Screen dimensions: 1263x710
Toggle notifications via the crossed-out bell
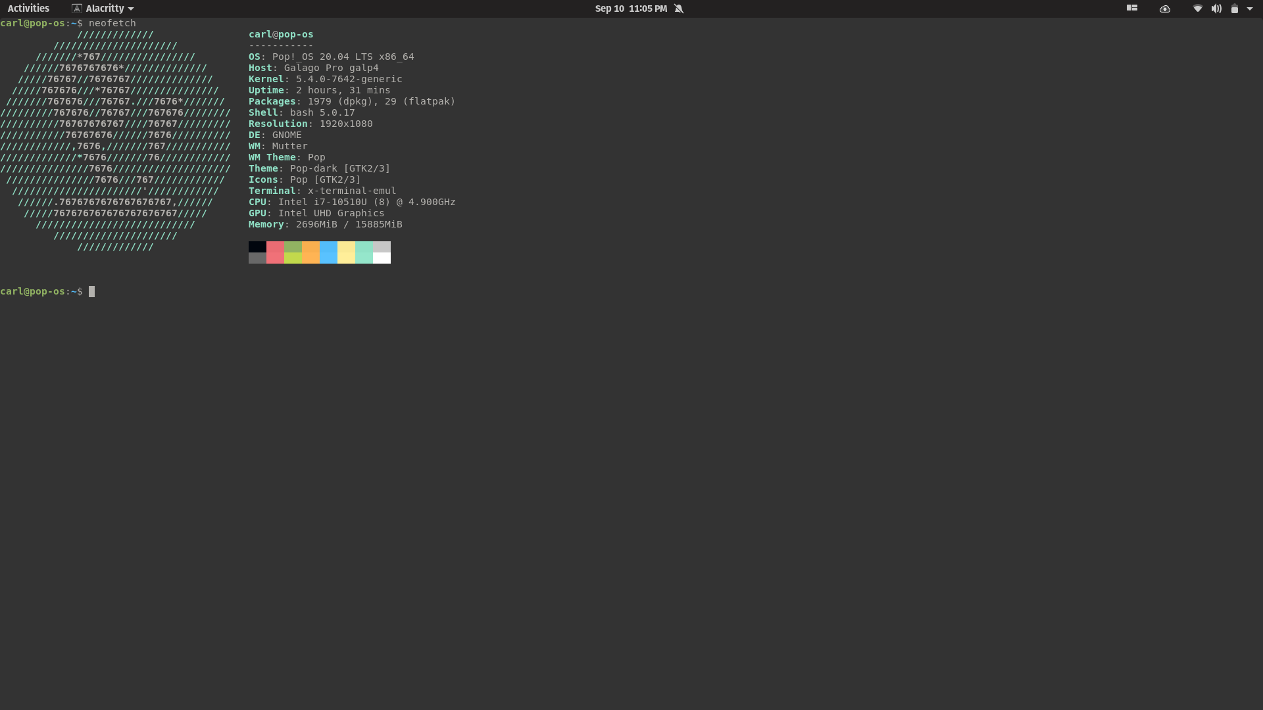pos(679,9)
